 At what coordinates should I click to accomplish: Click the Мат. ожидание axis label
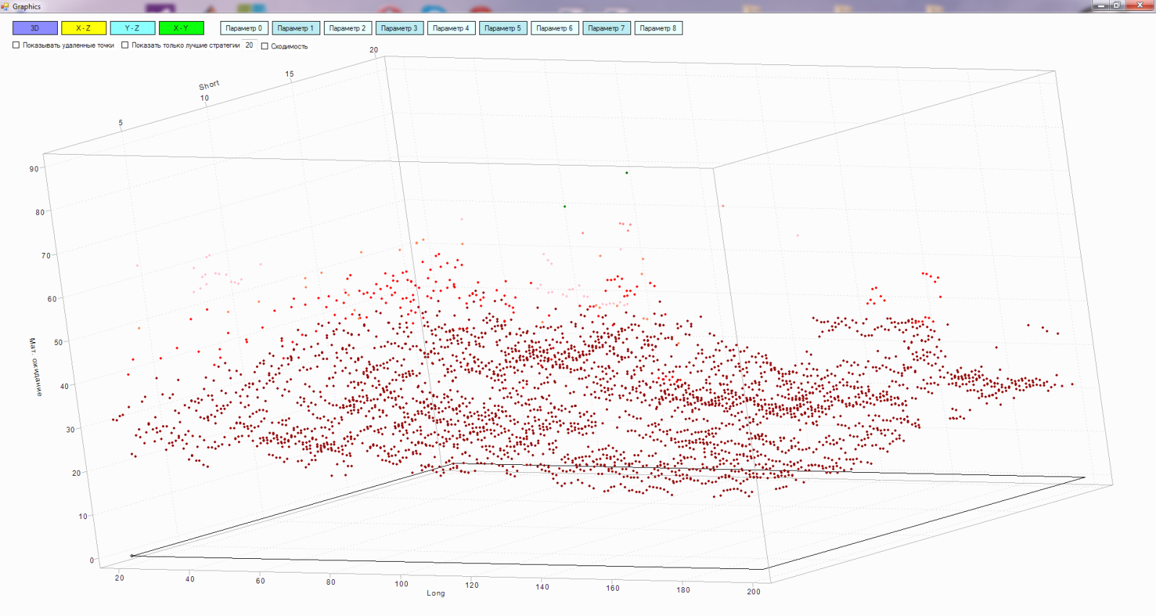(36, 367)
